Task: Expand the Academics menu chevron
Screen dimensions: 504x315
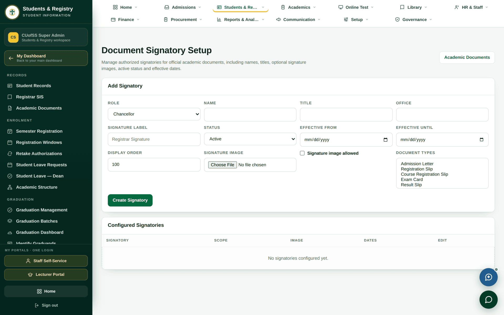Action: click(314, 7)
